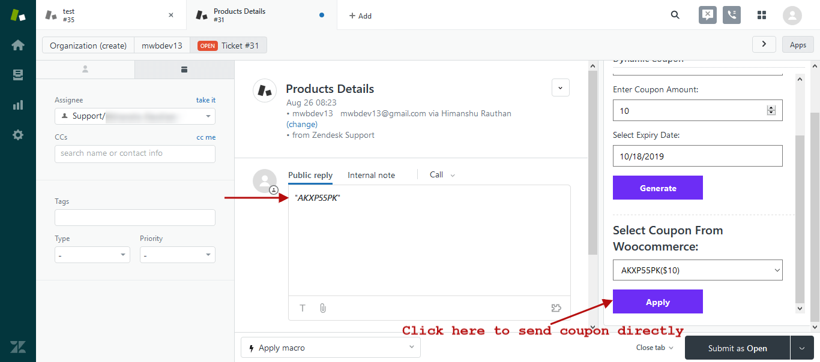Open the phone call icon in the top bar

pos(731,16)
